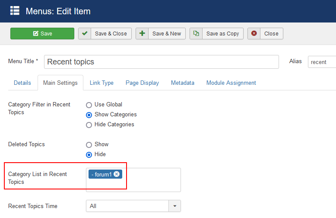This screenshot has height=218, width=336.
Task: Choose Hide for Deleted Topics
Action: pos(89,154)
